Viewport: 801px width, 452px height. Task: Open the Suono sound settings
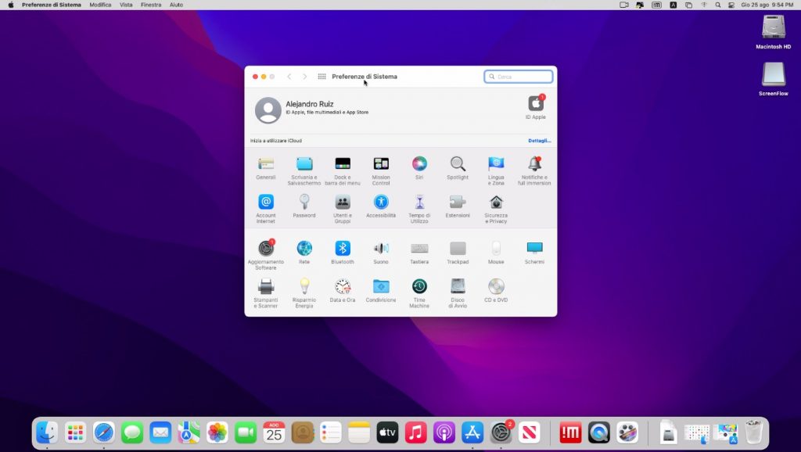point(381,249)
